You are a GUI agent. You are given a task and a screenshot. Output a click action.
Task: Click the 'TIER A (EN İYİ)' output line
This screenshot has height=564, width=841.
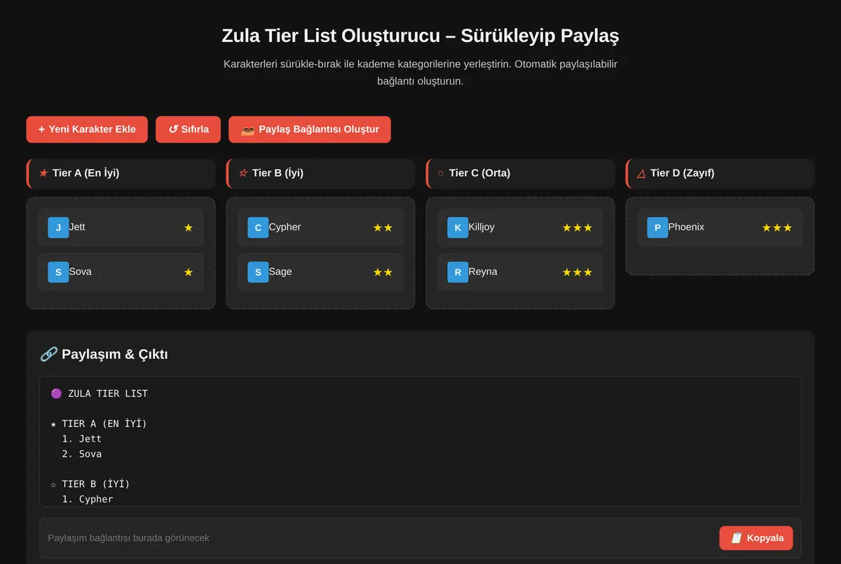click(104, 424)
